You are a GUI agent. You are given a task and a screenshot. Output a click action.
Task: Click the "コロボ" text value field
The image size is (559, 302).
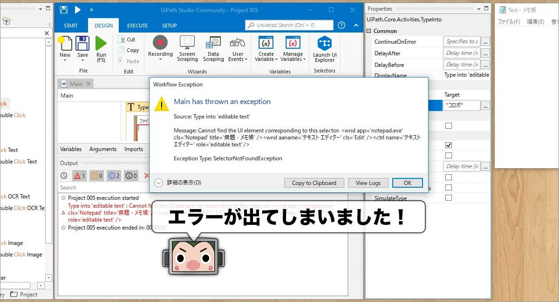pyautogui.click(x=462, y=105)
